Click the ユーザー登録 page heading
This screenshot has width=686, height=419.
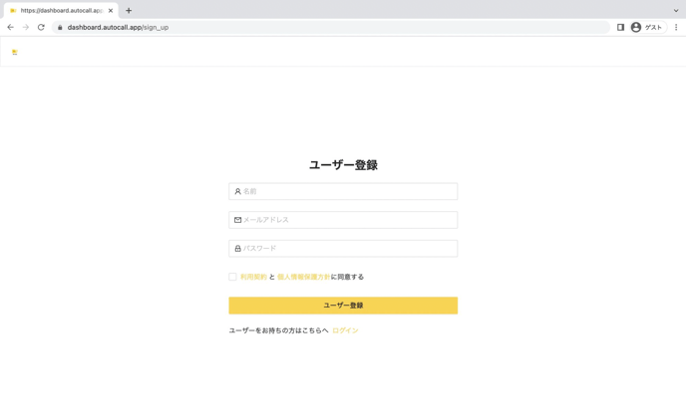click(343, 165)
